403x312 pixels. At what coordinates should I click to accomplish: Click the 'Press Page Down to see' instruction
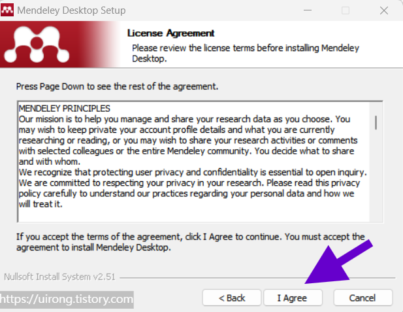117,86
